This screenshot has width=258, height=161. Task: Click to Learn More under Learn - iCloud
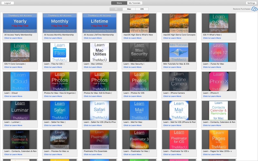pos(13,96)
